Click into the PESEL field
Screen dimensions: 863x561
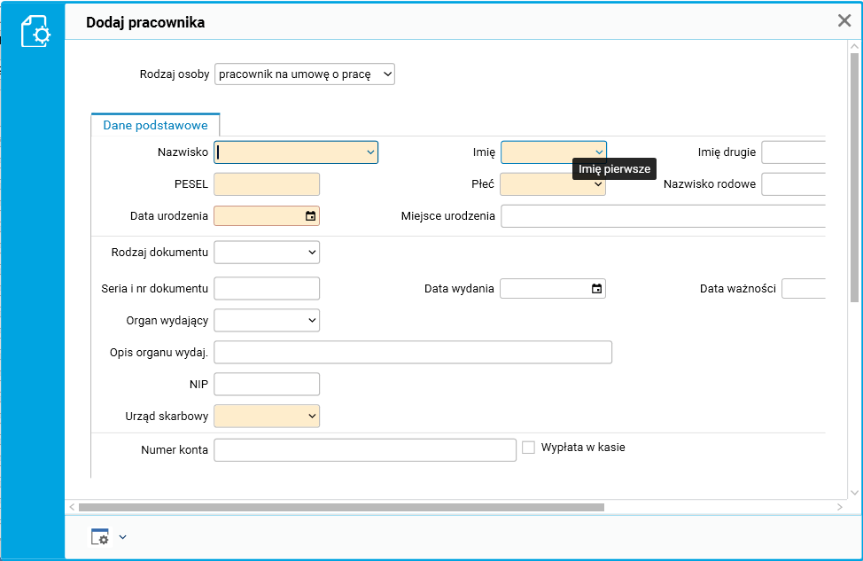click(267, 184)
